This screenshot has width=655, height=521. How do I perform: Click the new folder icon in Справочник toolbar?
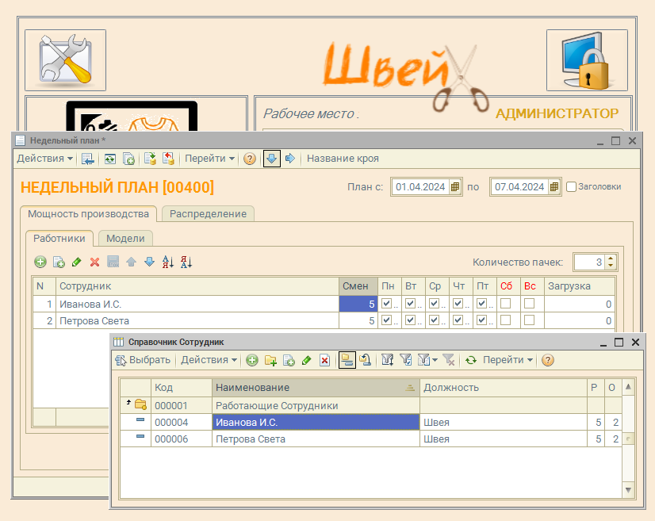coord(270,360)
